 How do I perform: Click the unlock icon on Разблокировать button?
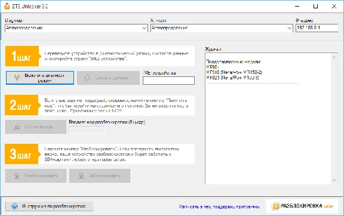tap(17, 175)
